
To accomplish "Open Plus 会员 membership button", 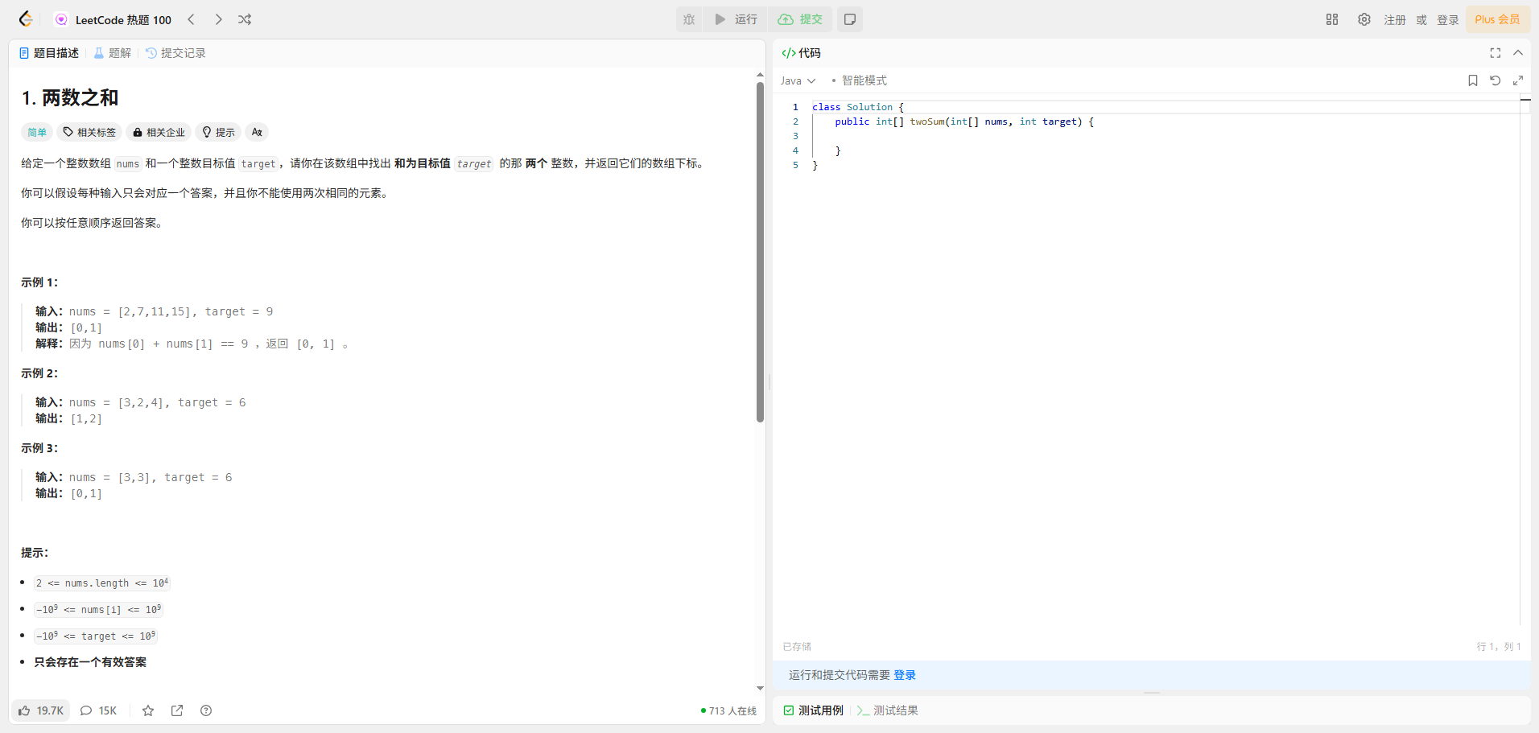I will point(1498,19).
